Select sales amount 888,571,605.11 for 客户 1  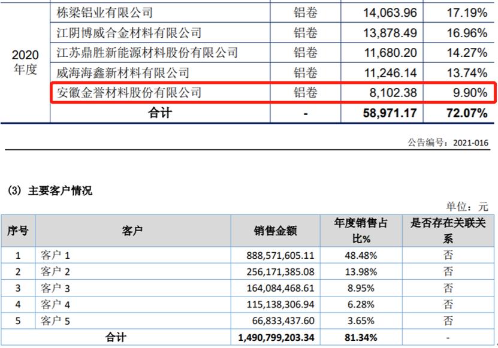pyautogui.click(x=280, y=255)
